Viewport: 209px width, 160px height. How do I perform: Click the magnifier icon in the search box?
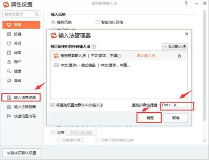pyautogui.click(x=36, y=14)
